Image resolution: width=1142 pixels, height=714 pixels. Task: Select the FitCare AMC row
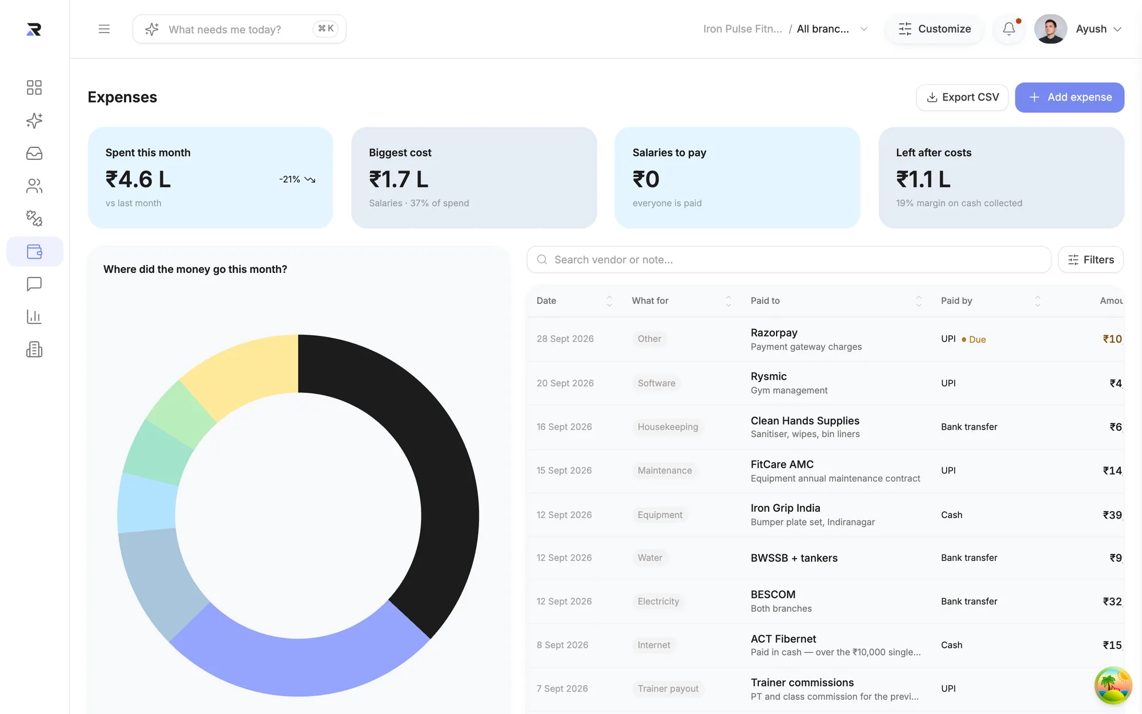pyautogui.click(x=825, y=471)
